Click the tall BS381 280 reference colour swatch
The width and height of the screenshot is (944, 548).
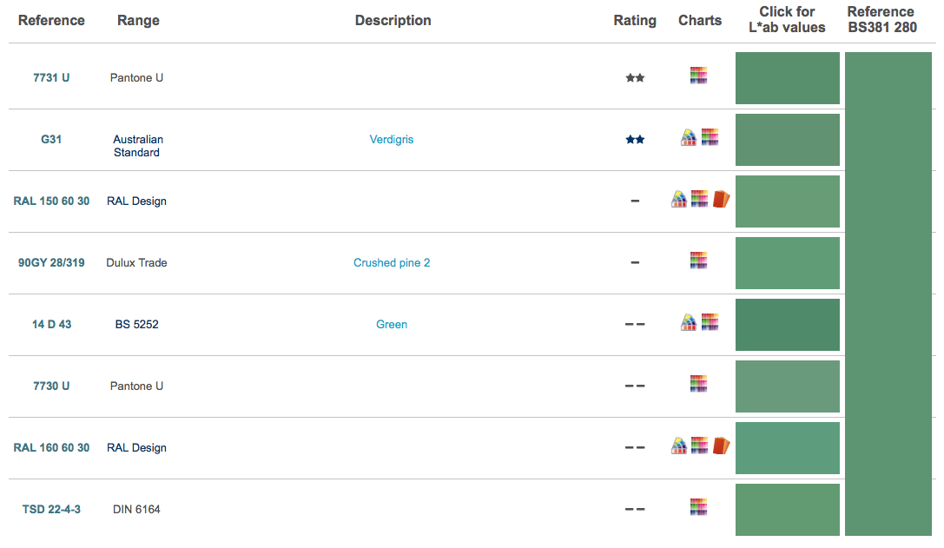888,294
